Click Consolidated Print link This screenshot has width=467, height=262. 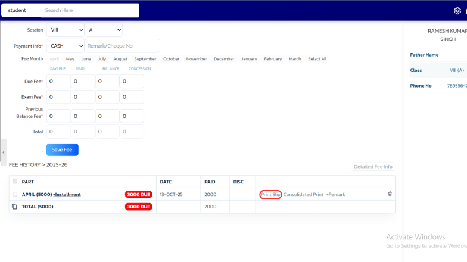pyautogui.click(x=303, y=195)
